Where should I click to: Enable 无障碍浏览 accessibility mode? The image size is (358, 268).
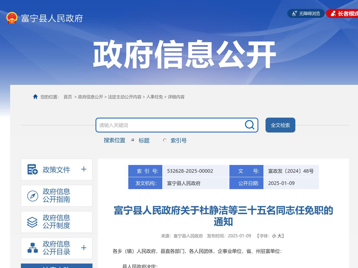[x=305, y=13]
